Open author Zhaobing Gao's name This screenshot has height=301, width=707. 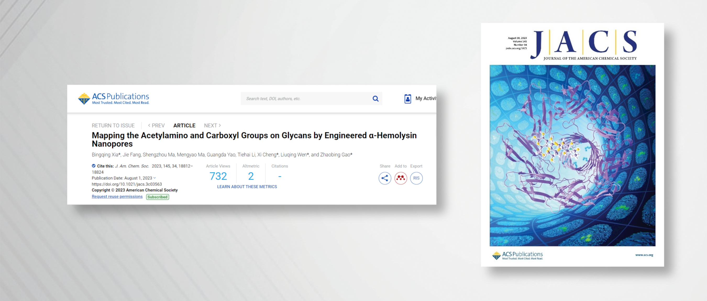[335, 155]
